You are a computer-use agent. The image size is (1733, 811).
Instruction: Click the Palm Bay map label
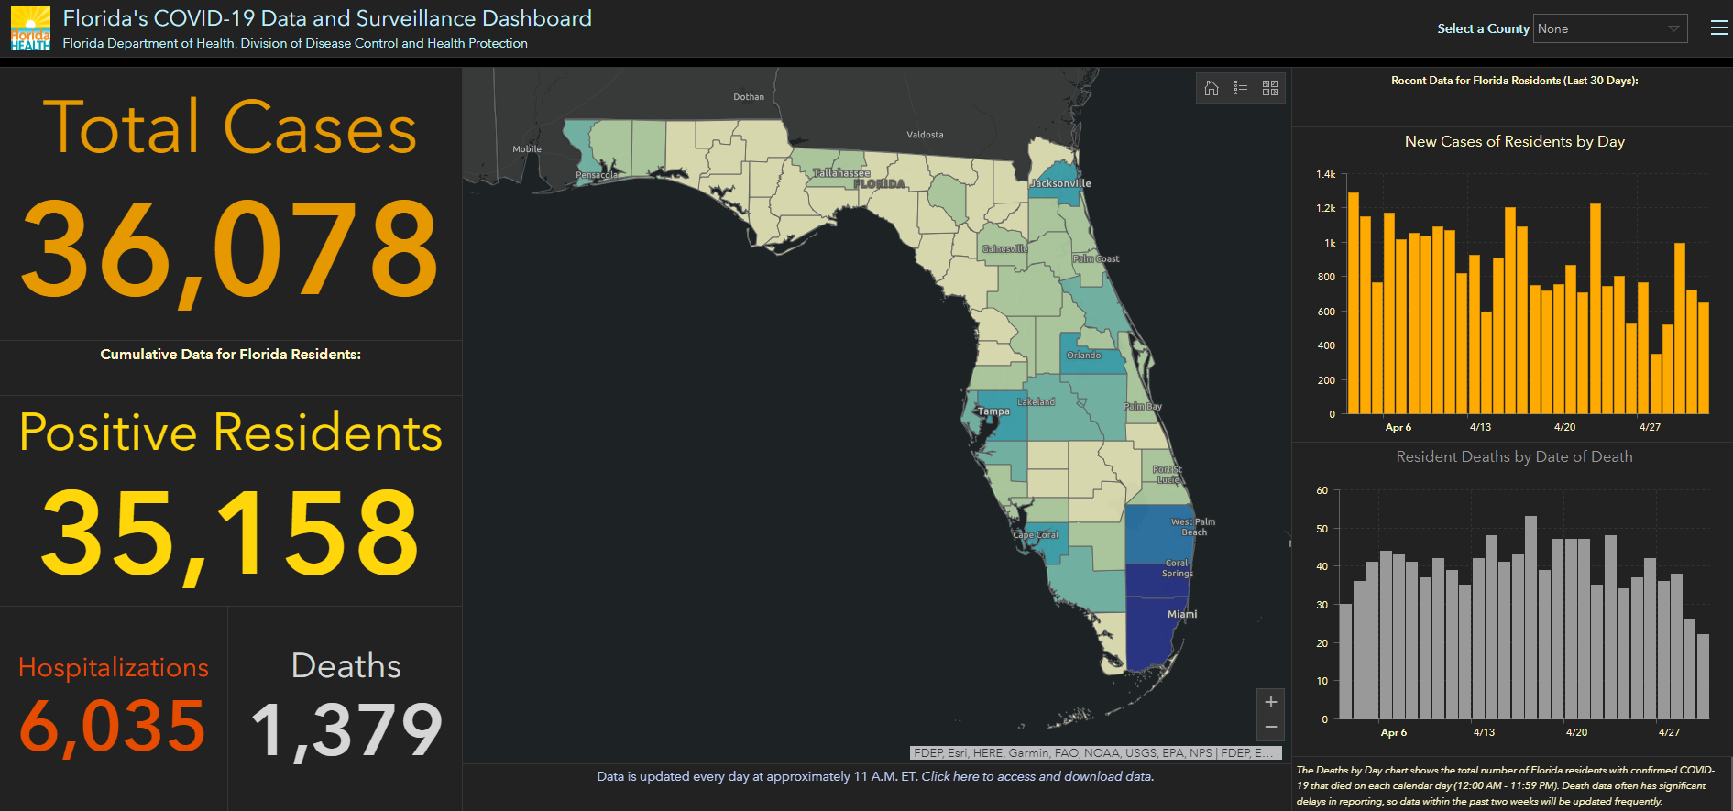1143,407
